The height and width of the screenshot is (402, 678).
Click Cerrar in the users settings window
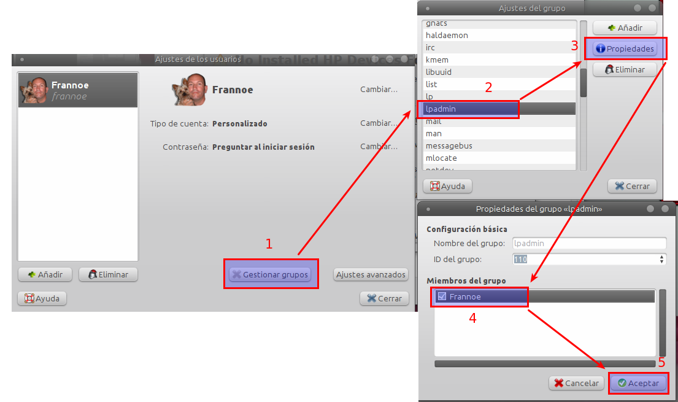click(x=384, y=298)
